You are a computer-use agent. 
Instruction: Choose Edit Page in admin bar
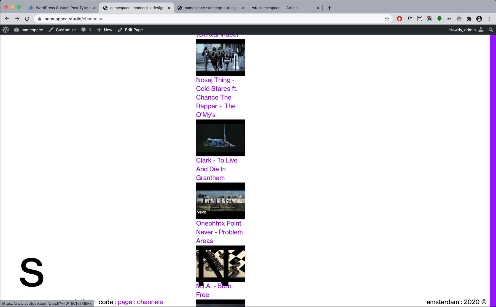point(130,30)
